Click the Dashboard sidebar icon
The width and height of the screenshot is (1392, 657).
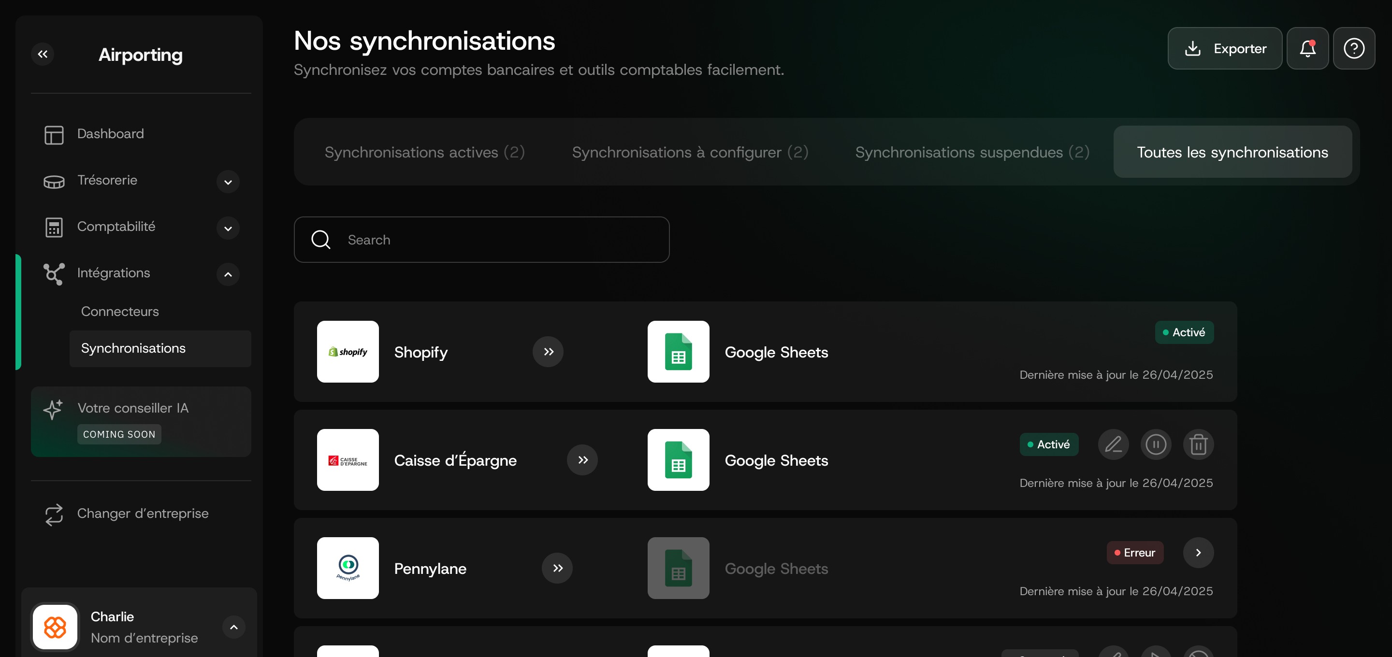[54, 134]
